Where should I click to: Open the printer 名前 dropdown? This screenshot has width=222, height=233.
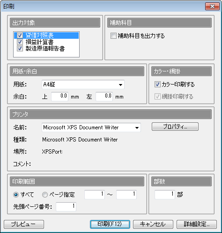click(x=91, y=127)
